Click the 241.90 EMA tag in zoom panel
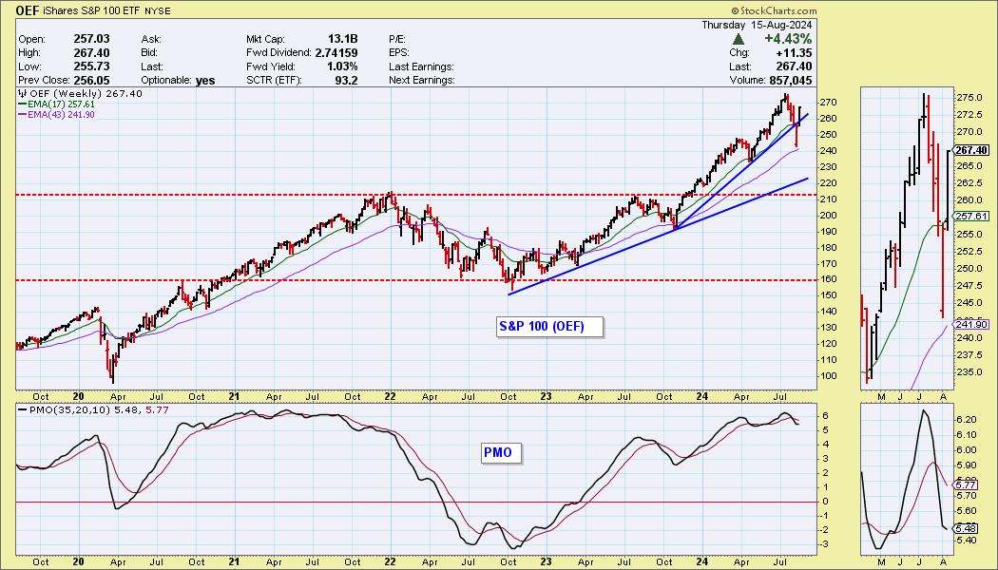The height and width of the screenshot is (570, 998). point(970,325)
